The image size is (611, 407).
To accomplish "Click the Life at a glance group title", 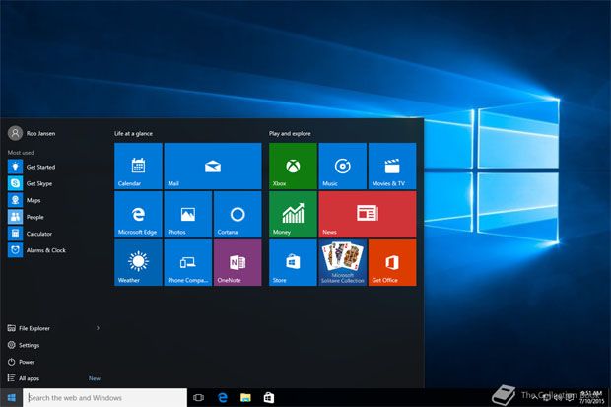I will (x=134, y=134).
